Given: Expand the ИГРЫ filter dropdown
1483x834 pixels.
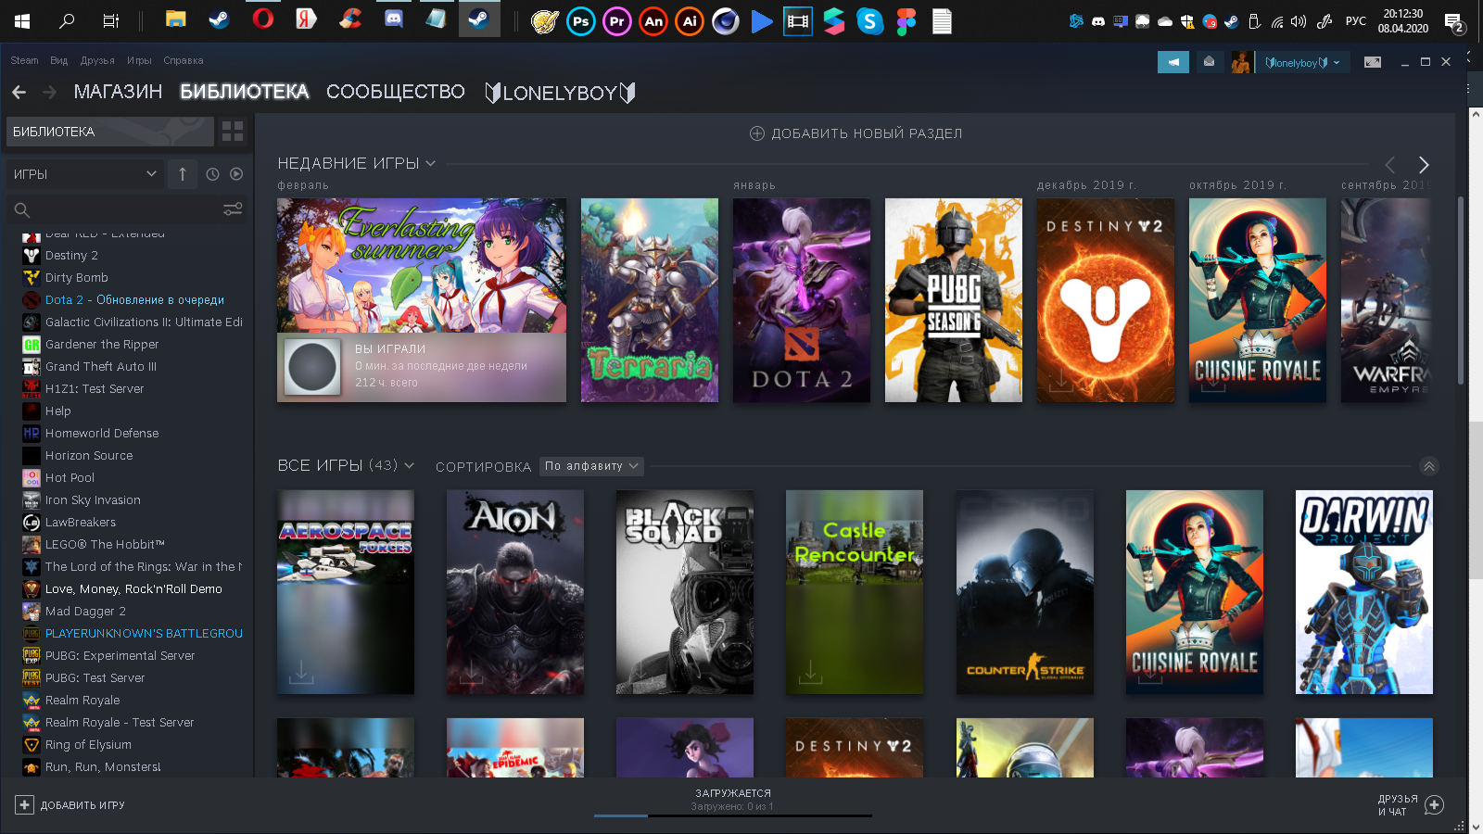Looking at the screenshot, I should 84,174.
